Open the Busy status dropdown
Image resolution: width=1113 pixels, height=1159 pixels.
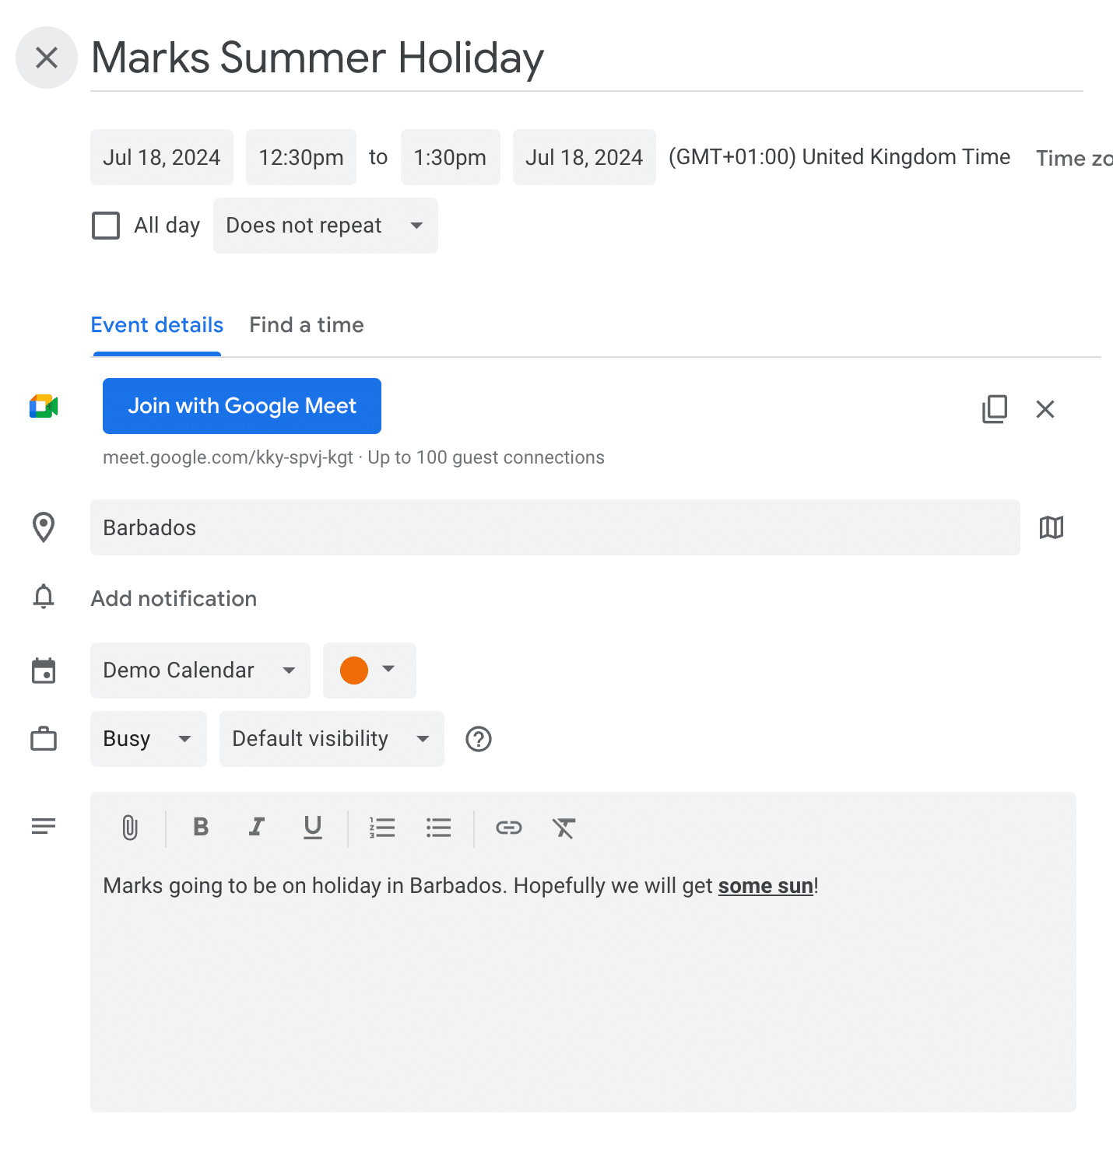click(x=148, y=738)
